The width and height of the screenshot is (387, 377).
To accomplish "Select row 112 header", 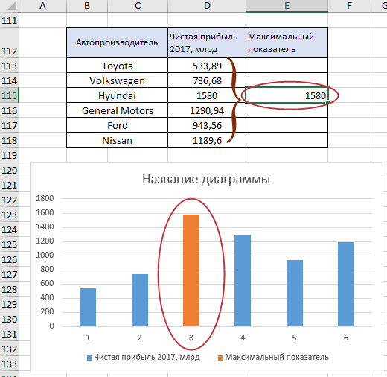I will tap(9, 42).
